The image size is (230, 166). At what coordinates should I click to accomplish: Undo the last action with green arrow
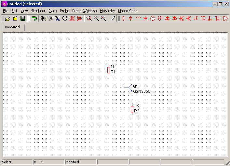pos(34,18)
